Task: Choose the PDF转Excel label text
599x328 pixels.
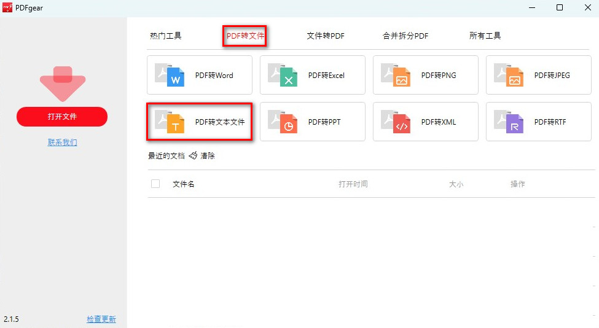Action: 326,76
